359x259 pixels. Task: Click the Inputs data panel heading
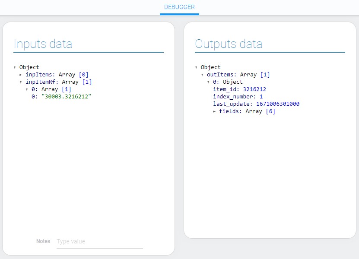point(43,44)
